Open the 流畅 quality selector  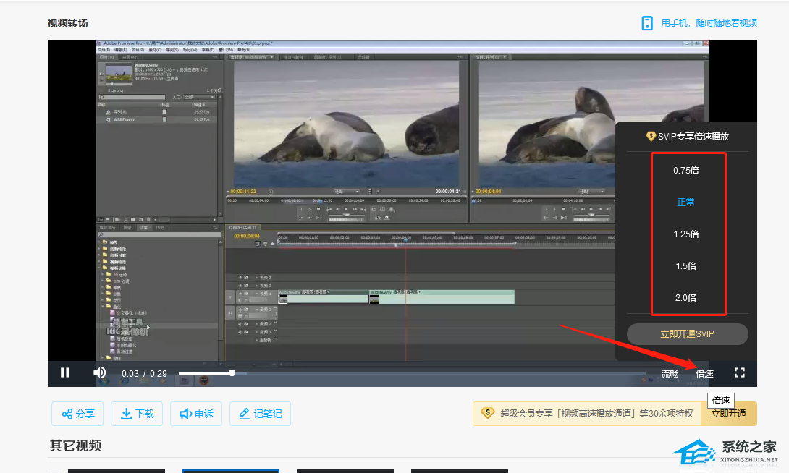point(670,373)
